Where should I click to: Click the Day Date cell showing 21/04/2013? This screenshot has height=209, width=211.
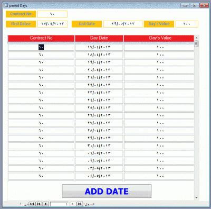[99, 78]
